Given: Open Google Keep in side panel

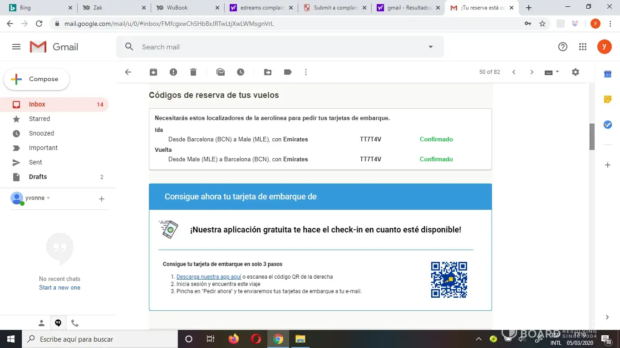Looking at the screenshot, I should click(x=608, y=100).
